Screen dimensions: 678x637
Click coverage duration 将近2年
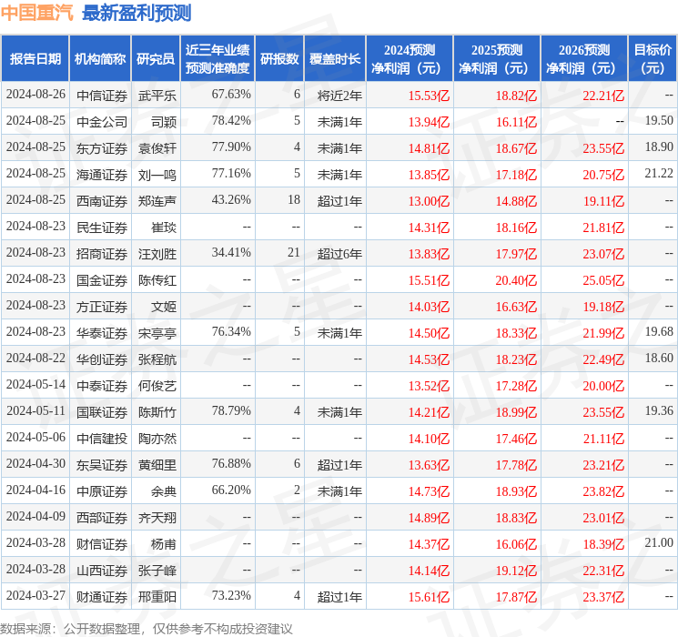coord(339,96)
